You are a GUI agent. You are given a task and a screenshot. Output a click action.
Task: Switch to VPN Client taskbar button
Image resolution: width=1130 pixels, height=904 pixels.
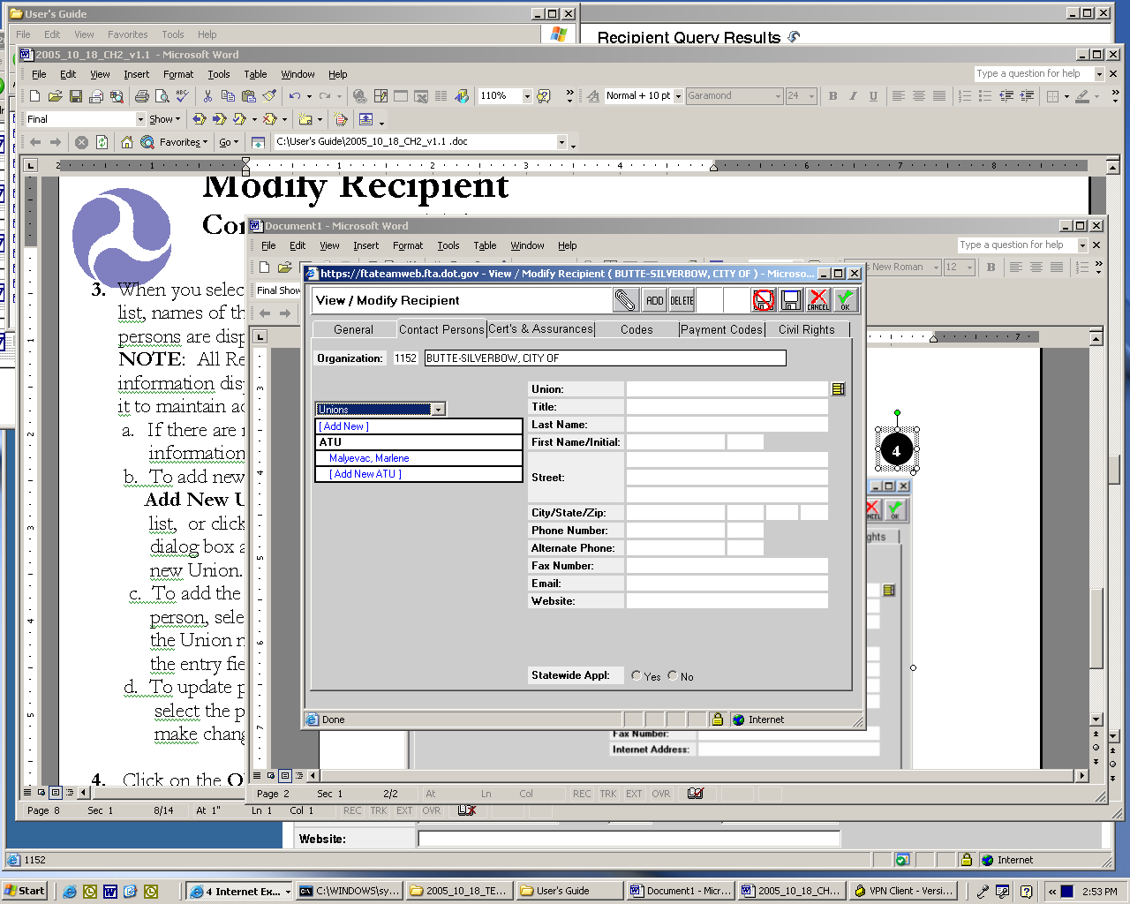(x=904, y=891)
